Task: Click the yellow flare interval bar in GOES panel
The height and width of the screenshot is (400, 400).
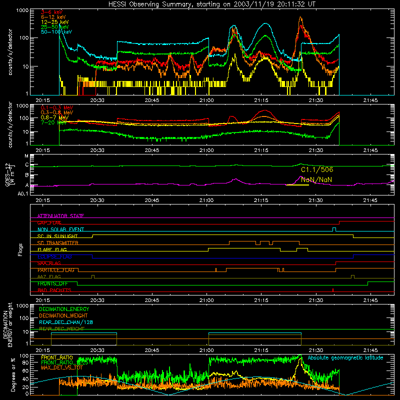Action: tap(297, 185)
